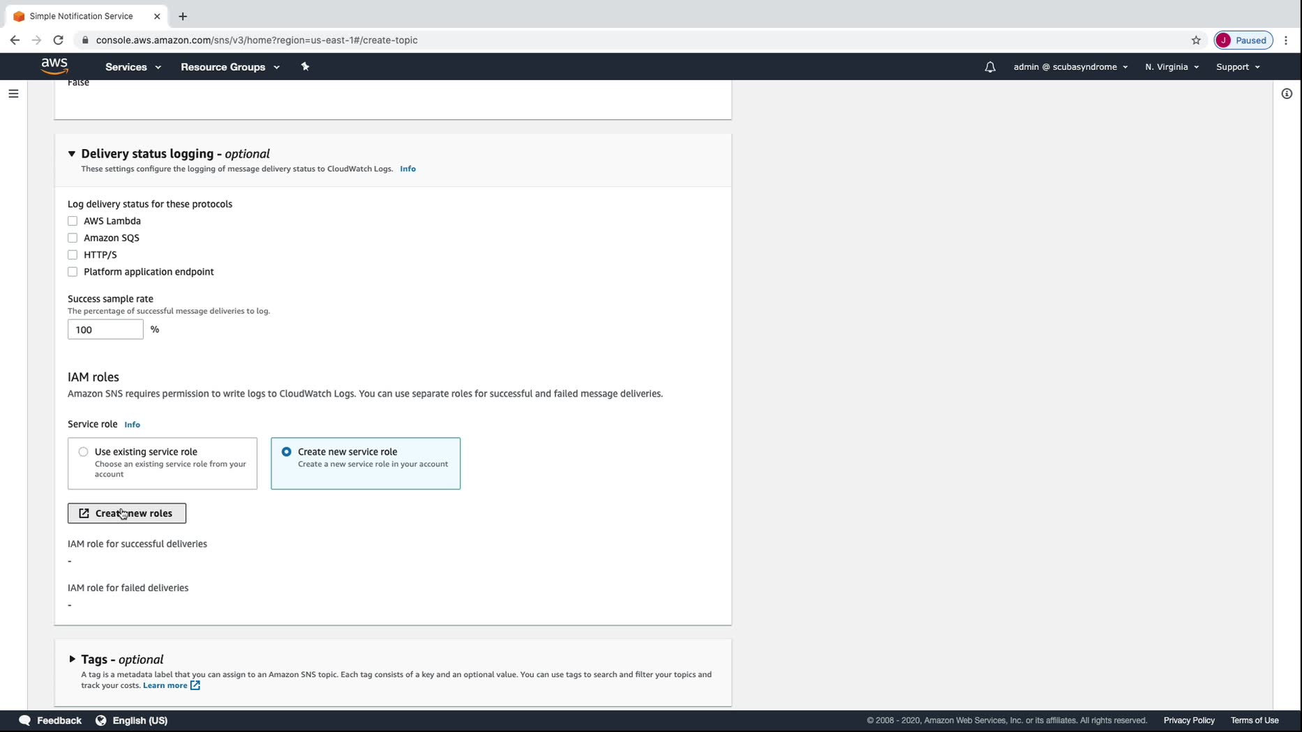Open a new browser tab

click(x=183, y=16)
